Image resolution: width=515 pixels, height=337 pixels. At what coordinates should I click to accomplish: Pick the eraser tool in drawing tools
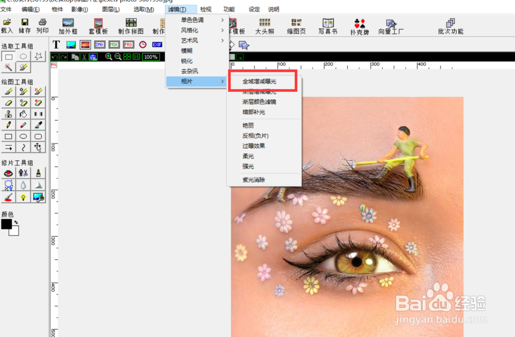point(9,103)
